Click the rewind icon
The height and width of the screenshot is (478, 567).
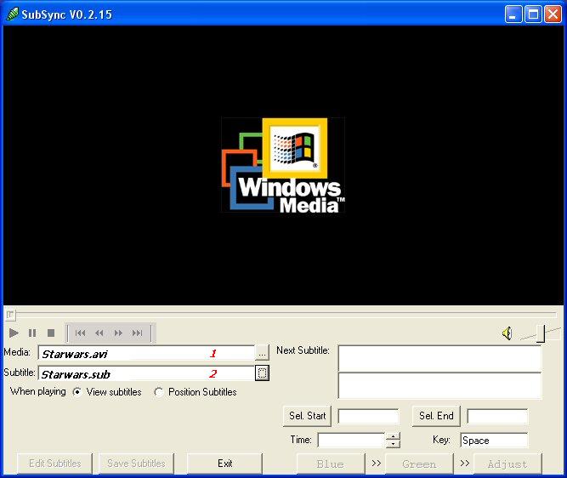click(99, 333)
